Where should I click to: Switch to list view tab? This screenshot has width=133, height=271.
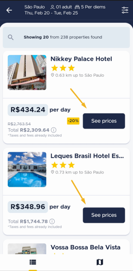point(33,262)
